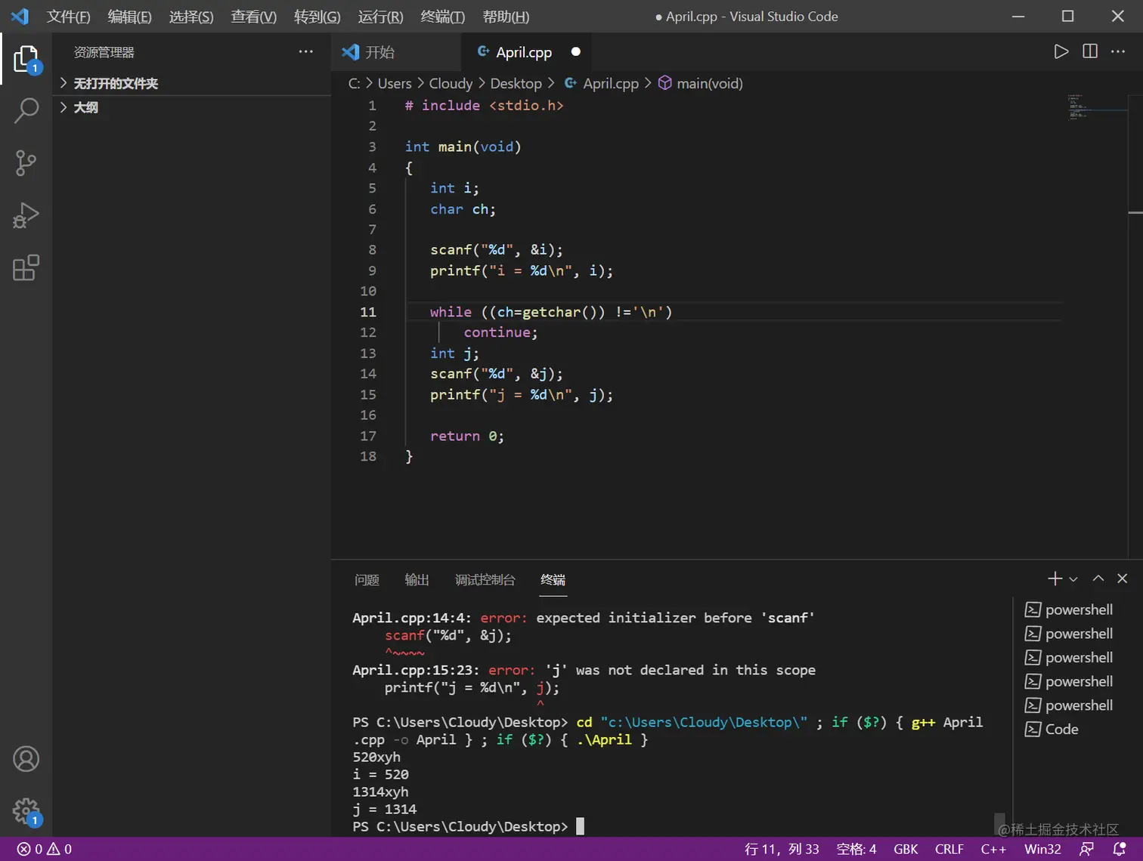The width and height of the screenshot is (1143, 861).
Task: Switch to the 输出 panel tab
Action: tap(417, 579)
